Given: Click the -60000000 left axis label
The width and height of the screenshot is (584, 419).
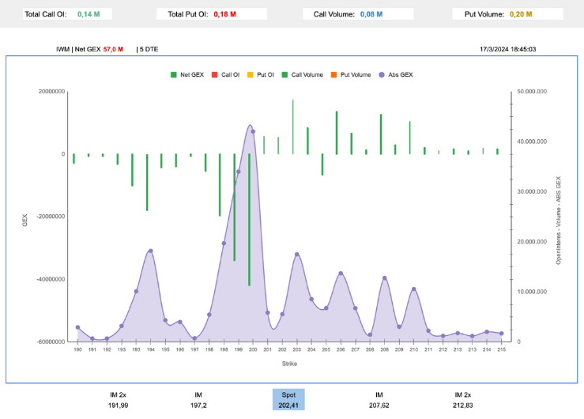Looking at the screenshot, I should point(51,342).
